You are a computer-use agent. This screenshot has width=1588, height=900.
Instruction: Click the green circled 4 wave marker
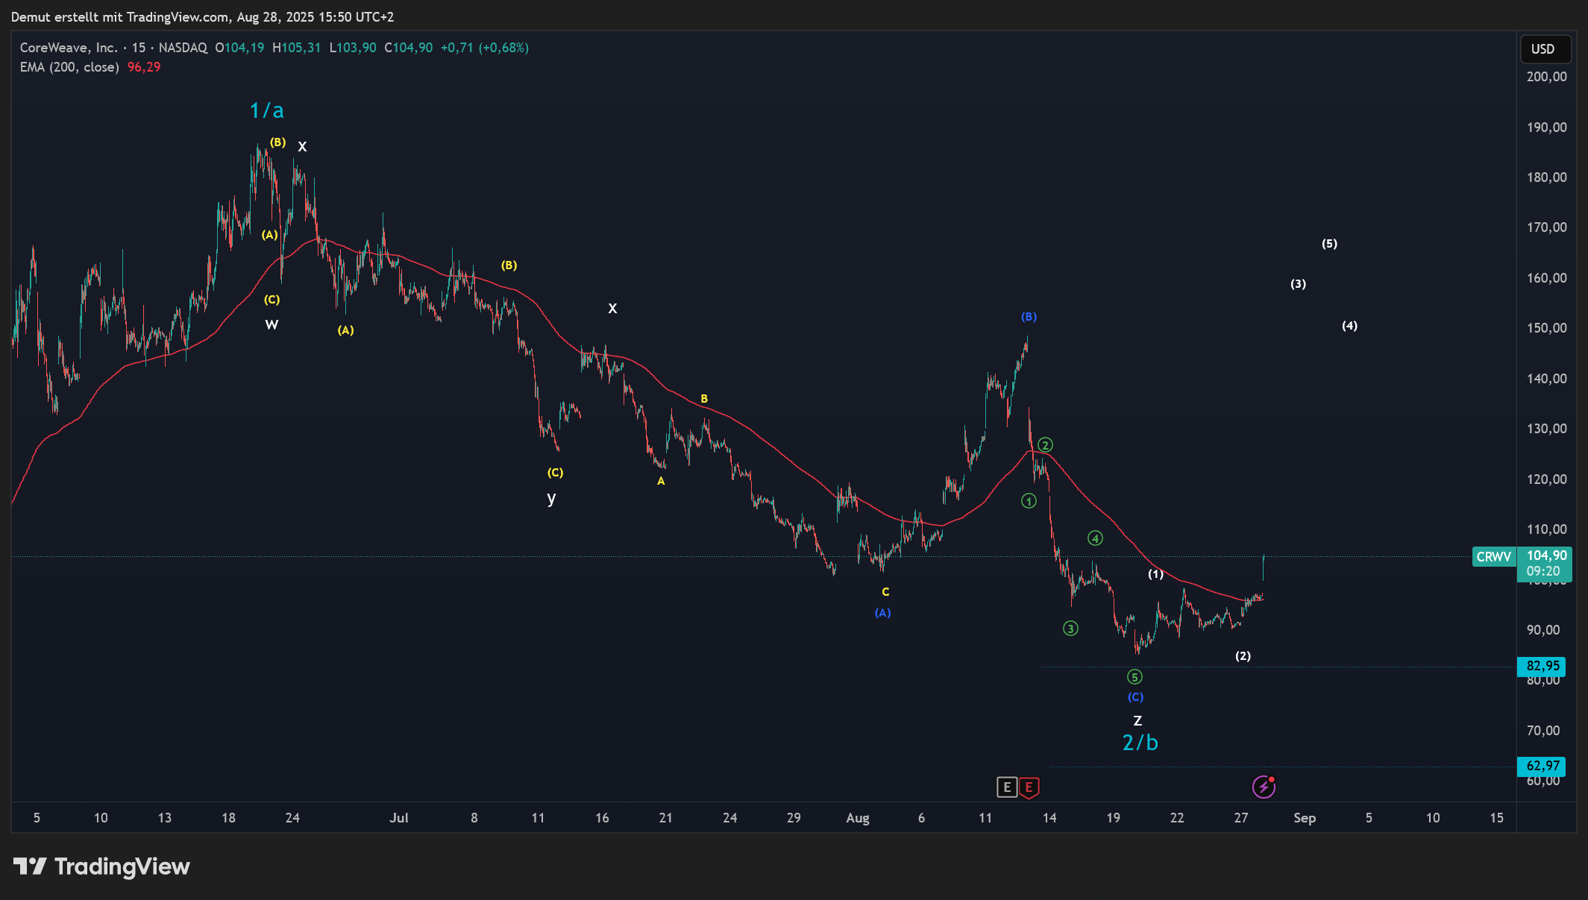(x=1095, y=538)
